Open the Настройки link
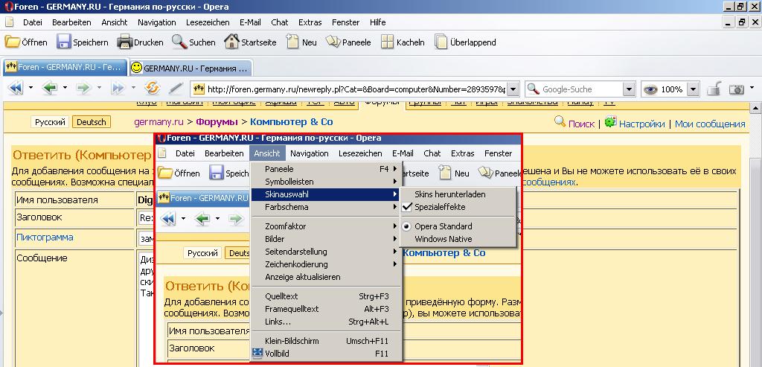762x367 pixels. (641, 124)
